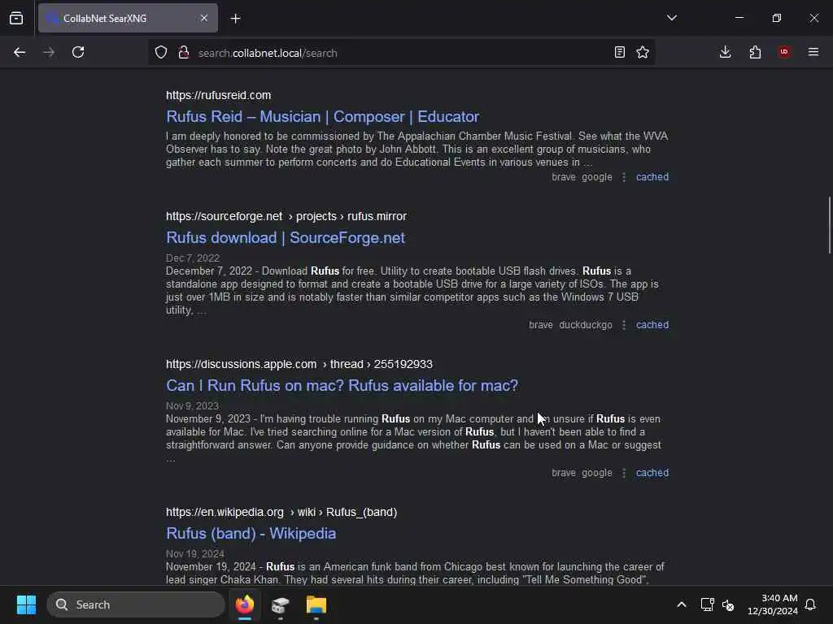This screenshot has width=833, height=624.
Task: Expand options dots on Rufus Reid result
Action: pyautogui.click(x=624, y=177)
